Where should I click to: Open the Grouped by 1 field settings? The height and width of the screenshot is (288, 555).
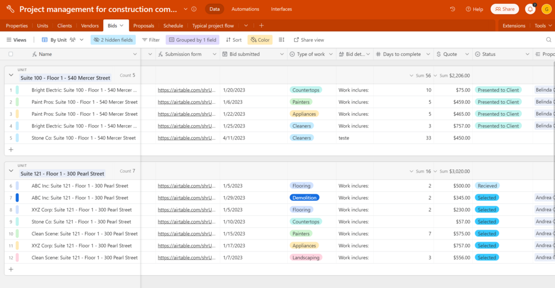(x=193, y=40)
